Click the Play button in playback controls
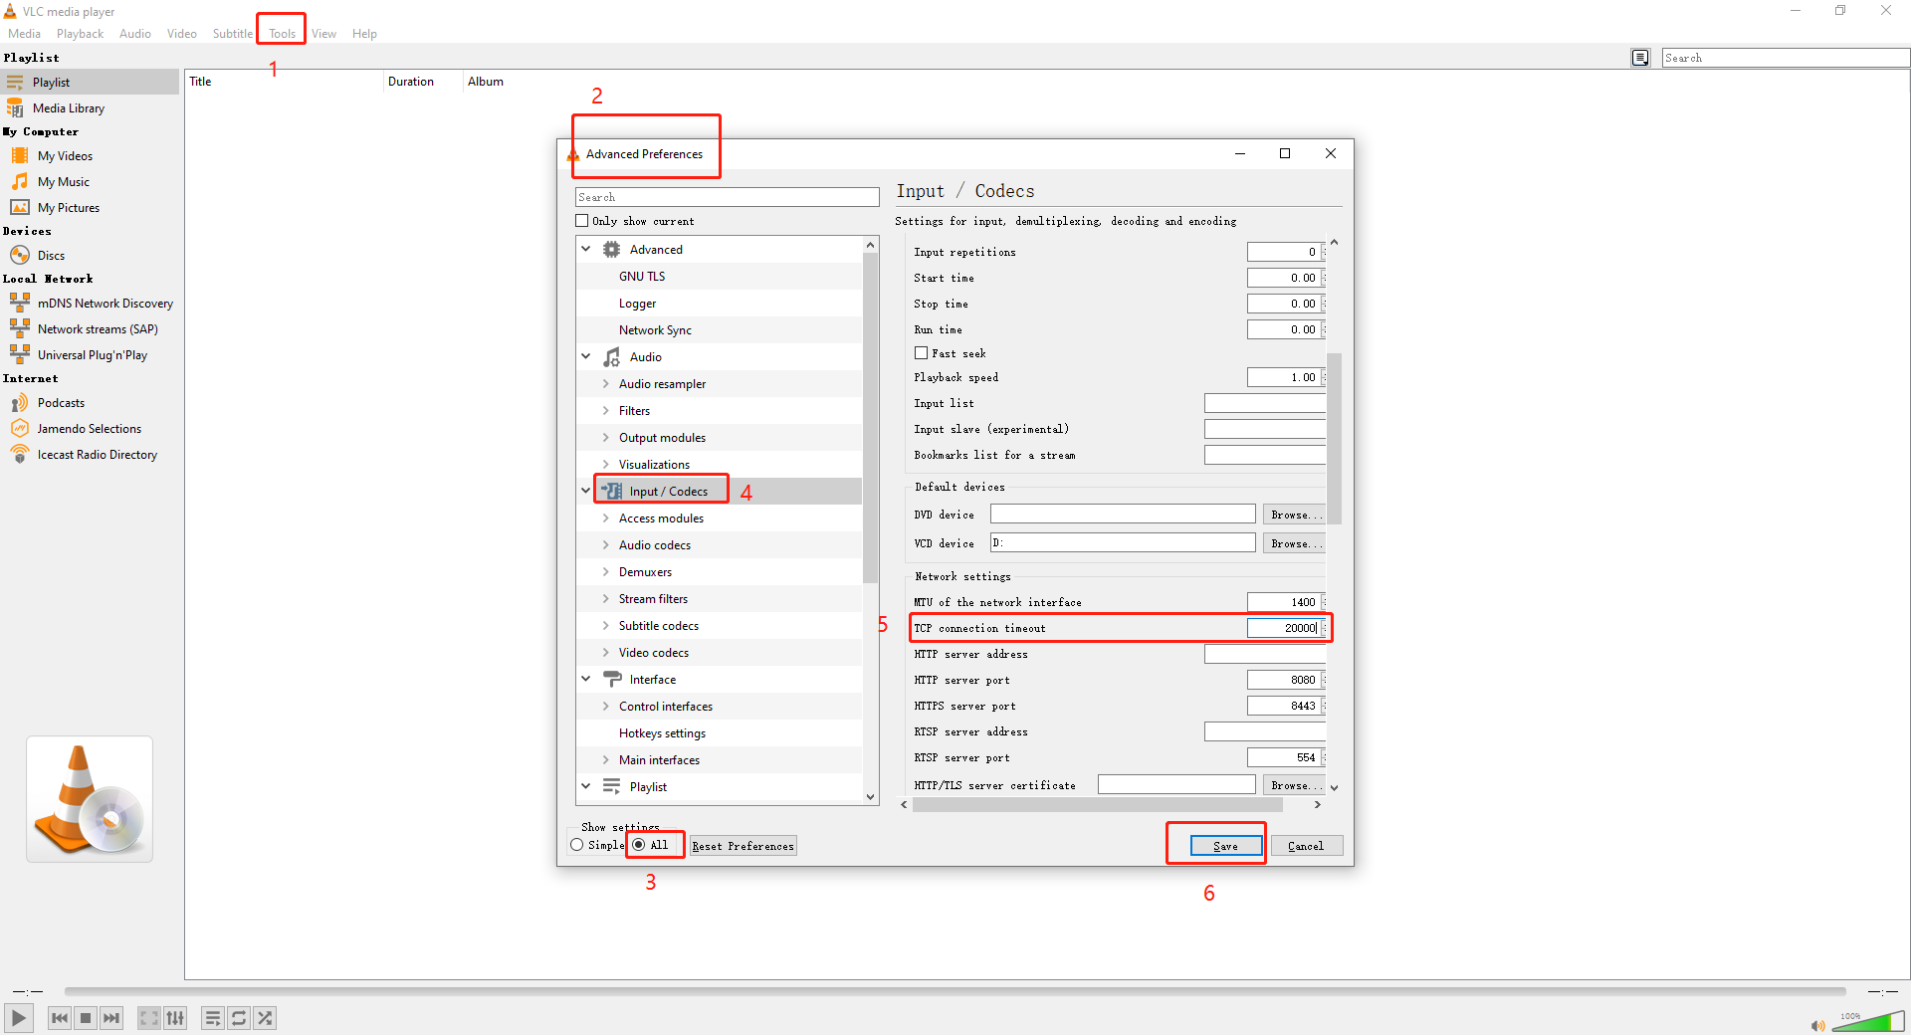This screenshot has height=1035, width=1911. (18, 1017)
